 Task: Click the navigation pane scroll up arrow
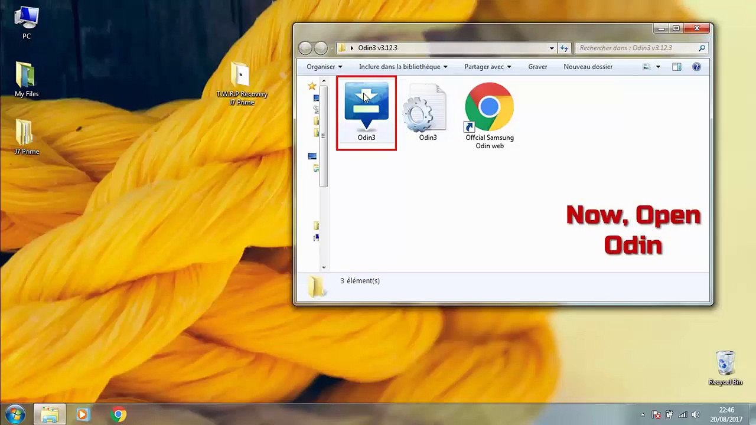pyautogui.click(x=324, y=81)
